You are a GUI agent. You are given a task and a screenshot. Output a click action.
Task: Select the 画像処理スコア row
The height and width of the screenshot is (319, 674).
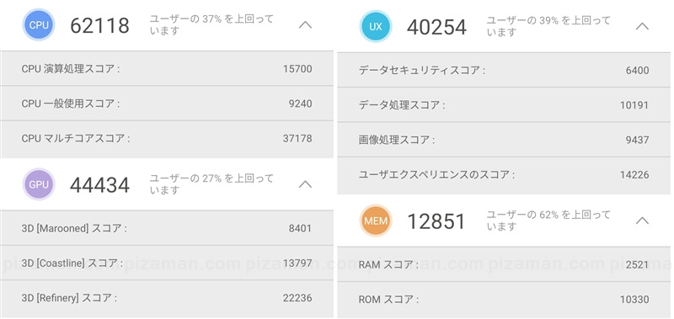[505, 140]
